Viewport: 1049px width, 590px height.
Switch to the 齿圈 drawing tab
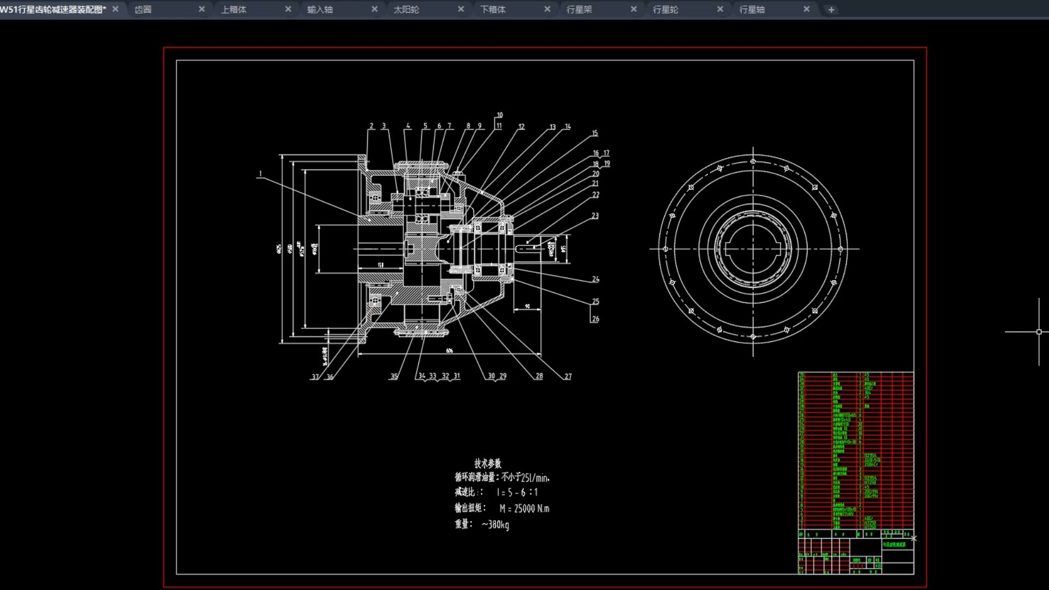[143, 9]
